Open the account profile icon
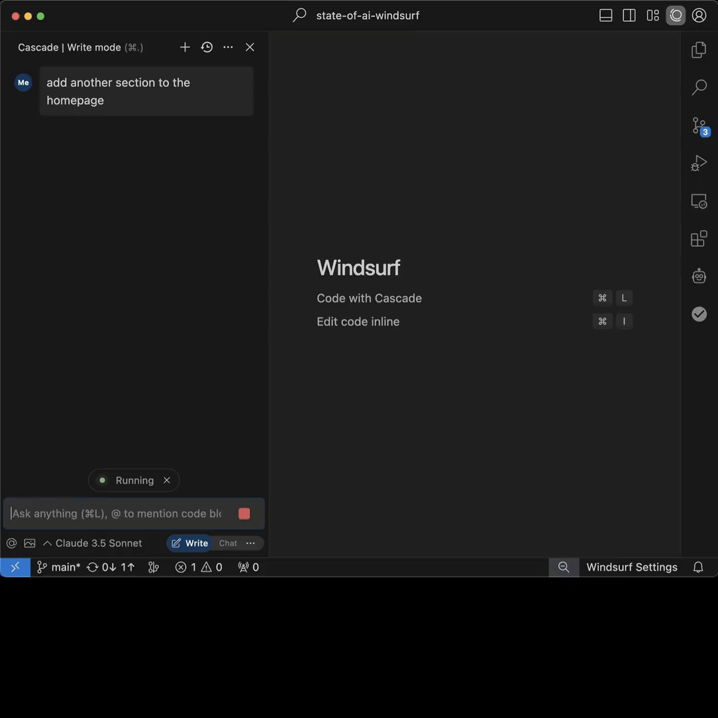The height and width of the screenshot is (718, 718). point(699,15)
